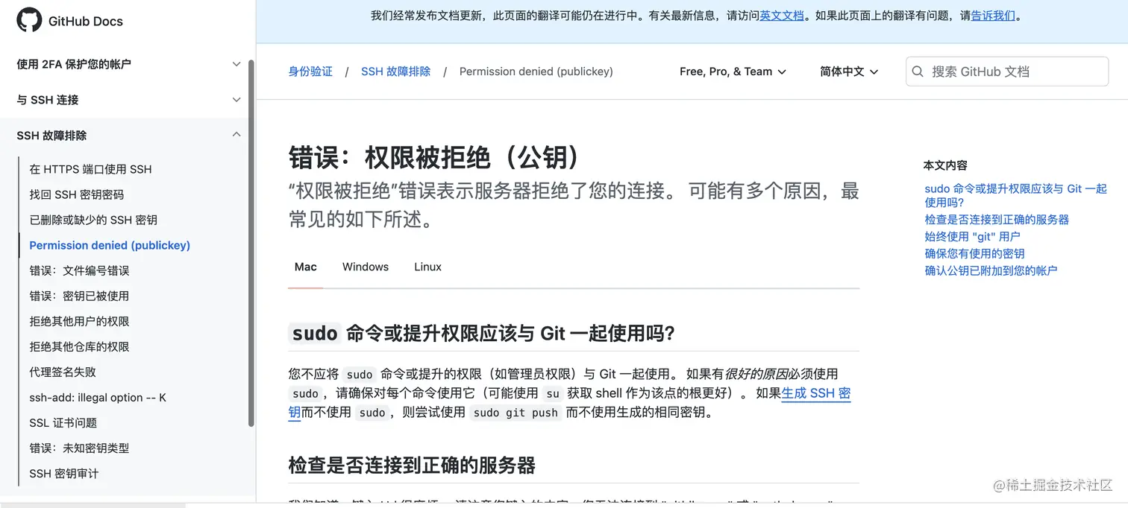The image size is (1128, 508).
Task: Expand the 使用 2FA 保护您的帐户 section
Action: pyautogui.click(x=128, y=64)
